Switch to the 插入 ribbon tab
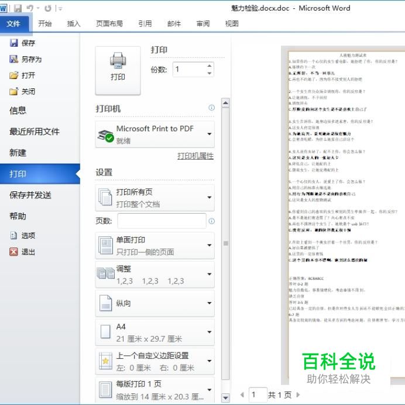The image size is (405, 405). click(74, 24)
